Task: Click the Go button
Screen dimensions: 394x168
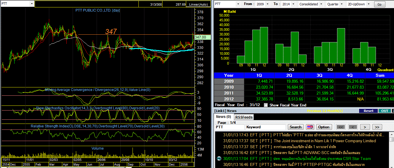Action: coord(379,4)
